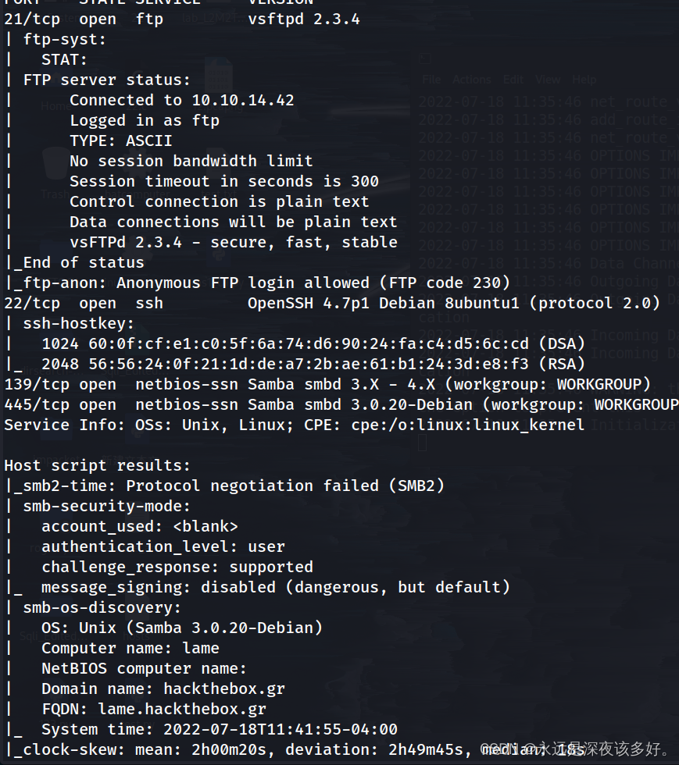Click the 10.10.14.42 IP address
This screenshot has height=765, width=679.
243,100
